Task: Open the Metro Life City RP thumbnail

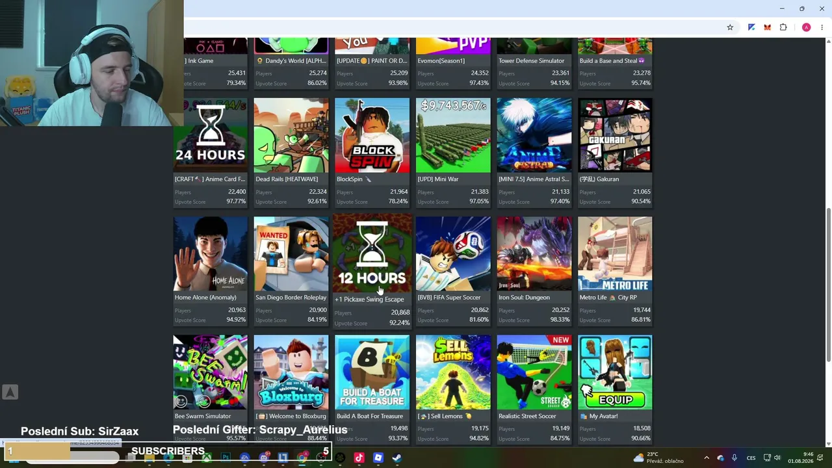Action: click(615, 253)
